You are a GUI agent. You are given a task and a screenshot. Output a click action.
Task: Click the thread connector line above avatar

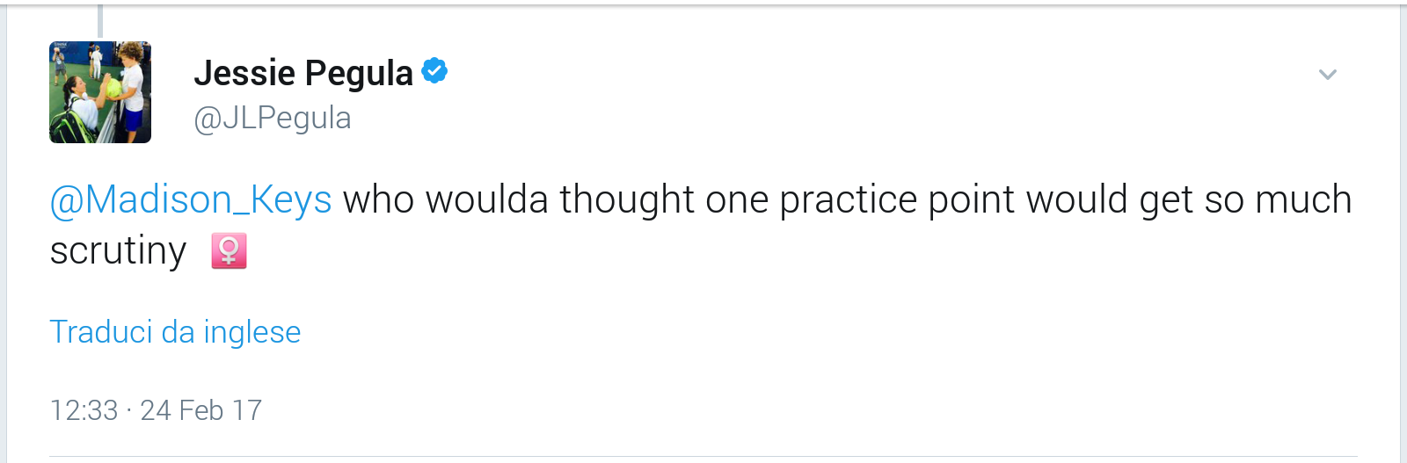pyautogui.click(x=100, y=21)
